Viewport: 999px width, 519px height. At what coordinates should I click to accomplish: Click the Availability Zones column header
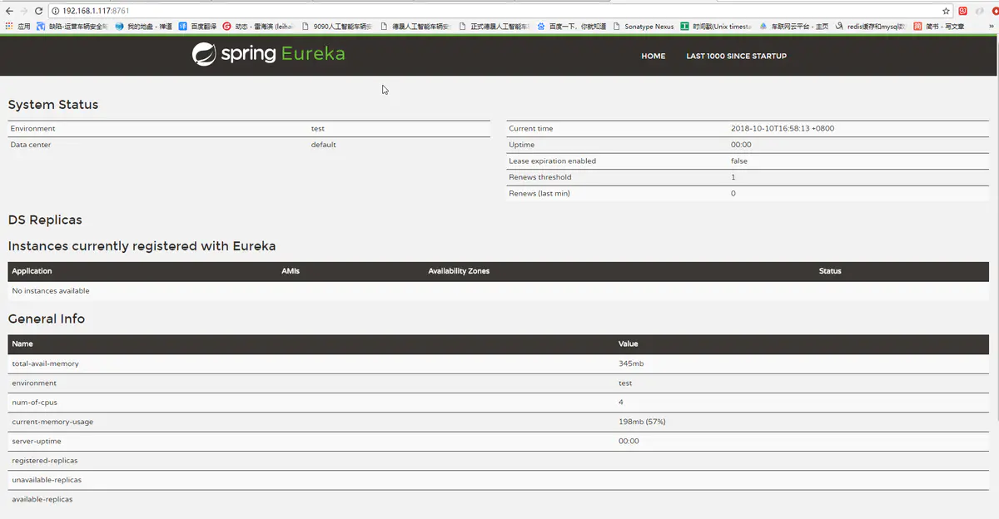[459, 271]
